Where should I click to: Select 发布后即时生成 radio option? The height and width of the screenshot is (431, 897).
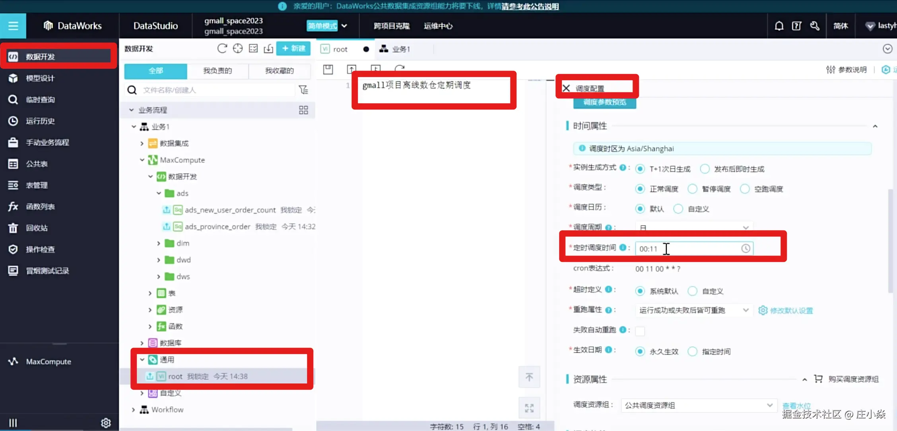pos(705,169)
